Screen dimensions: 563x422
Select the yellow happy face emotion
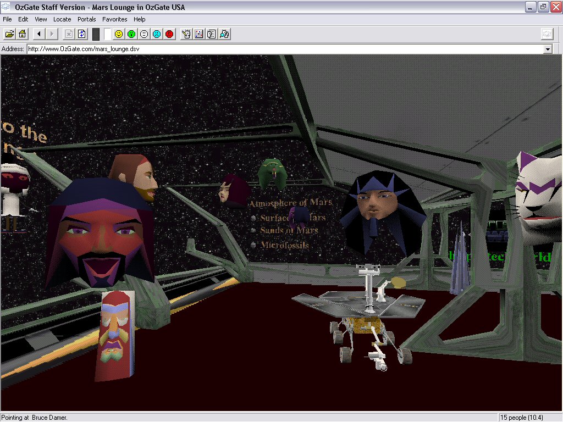[x=119, y=34]
